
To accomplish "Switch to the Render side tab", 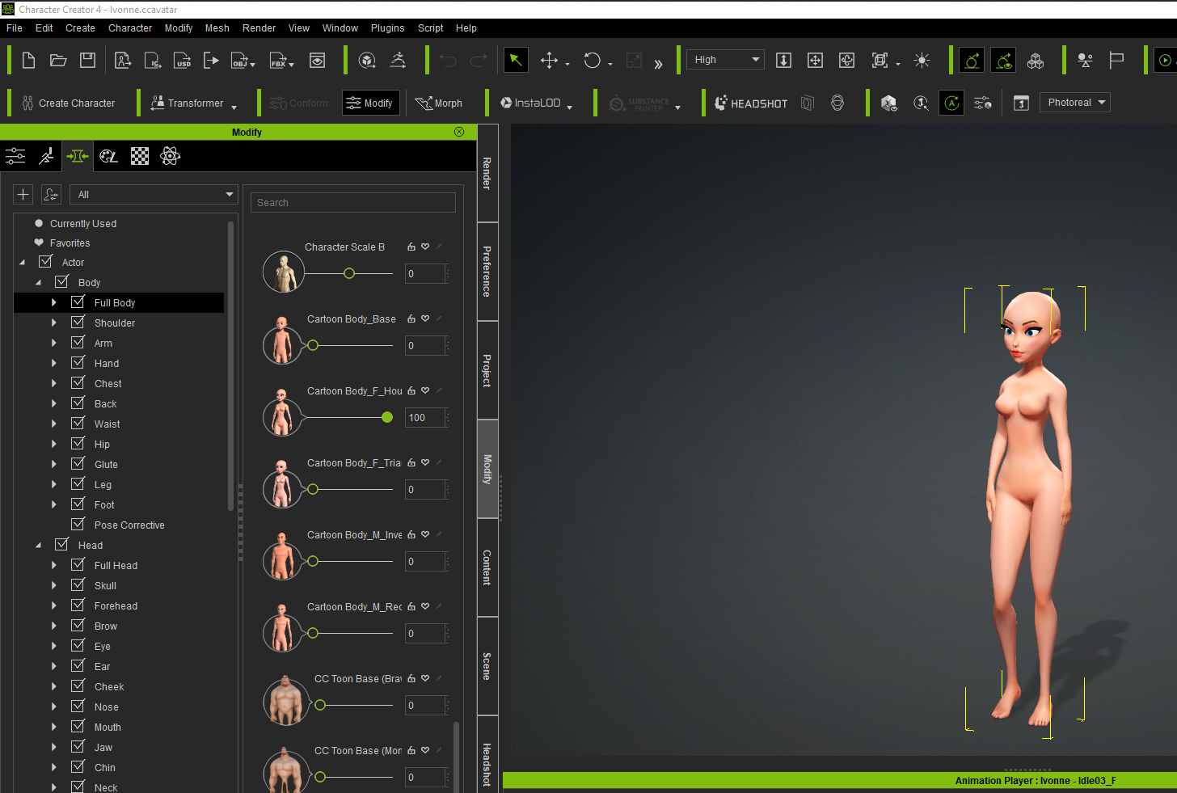I will [487, 173].
